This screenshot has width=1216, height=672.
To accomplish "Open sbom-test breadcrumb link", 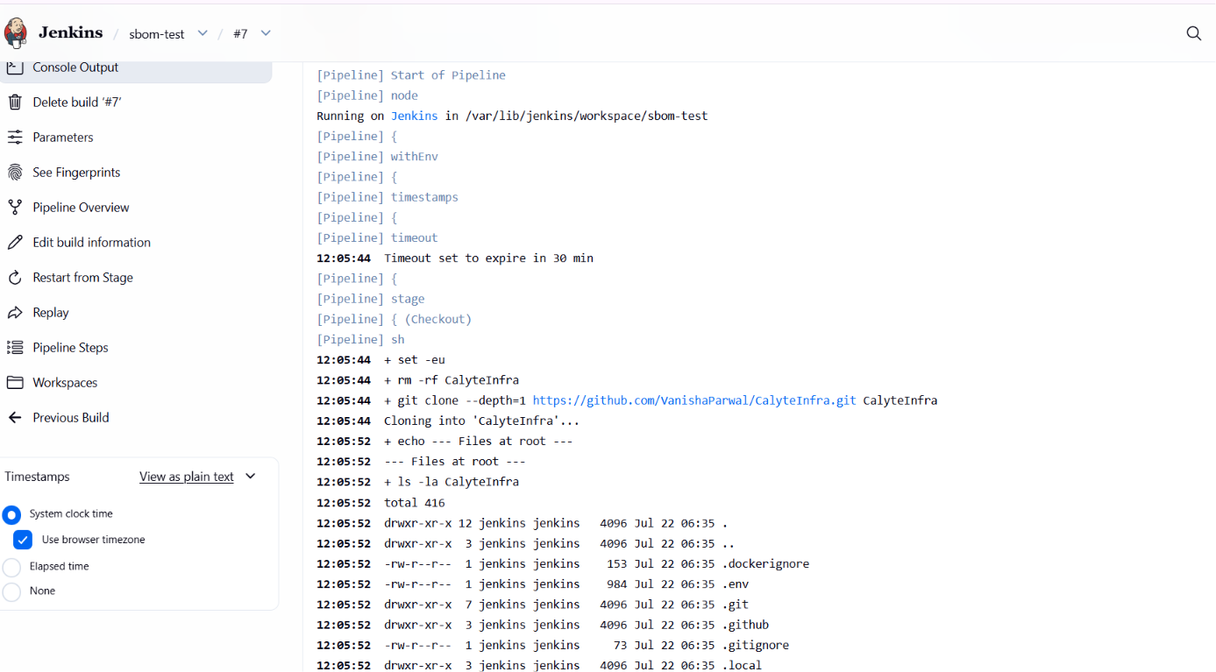I will [157, 34].
